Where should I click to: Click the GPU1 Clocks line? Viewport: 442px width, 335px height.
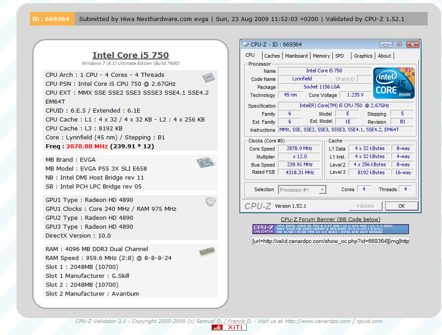point(111,209)
